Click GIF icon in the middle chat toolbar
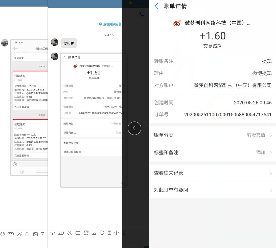Image resolution: width=276 pixels, height=248 pixels. [61, 233]
